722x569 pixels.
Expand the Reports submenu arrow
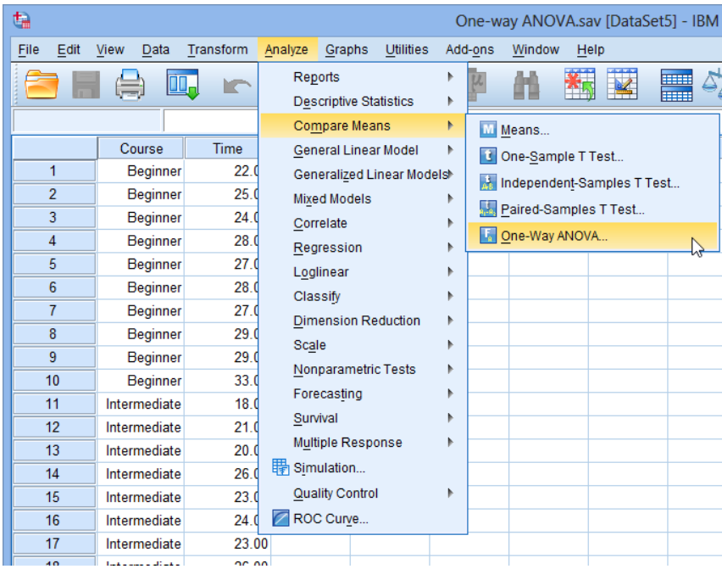450,76
